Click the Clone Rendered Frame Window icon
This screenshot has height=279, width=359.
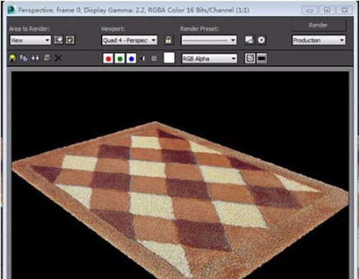[35, 58]
